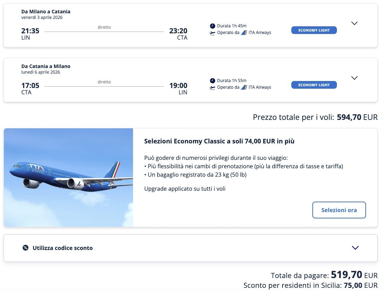Click the Da Catania a Milano heading
Image resolution: width=385 pixels, height=291 pixels.
tap(46, 66)
